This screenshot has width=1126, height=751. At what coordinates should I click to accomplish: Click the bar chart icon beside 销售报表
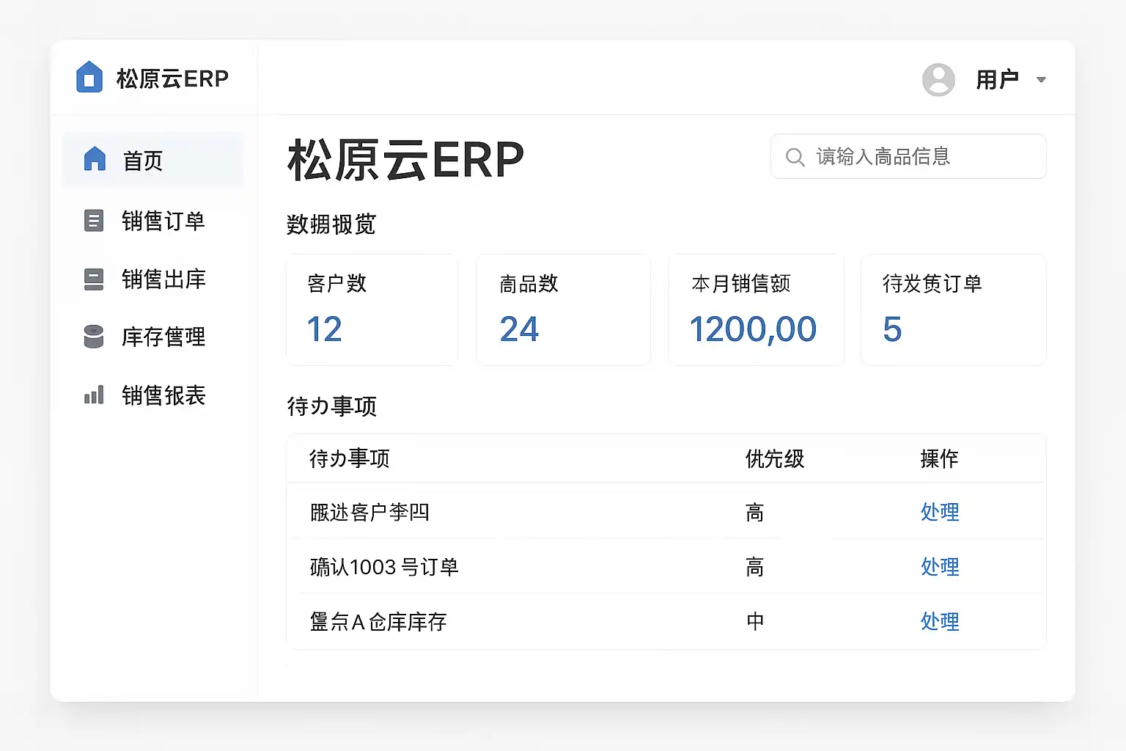coord(94,395)
